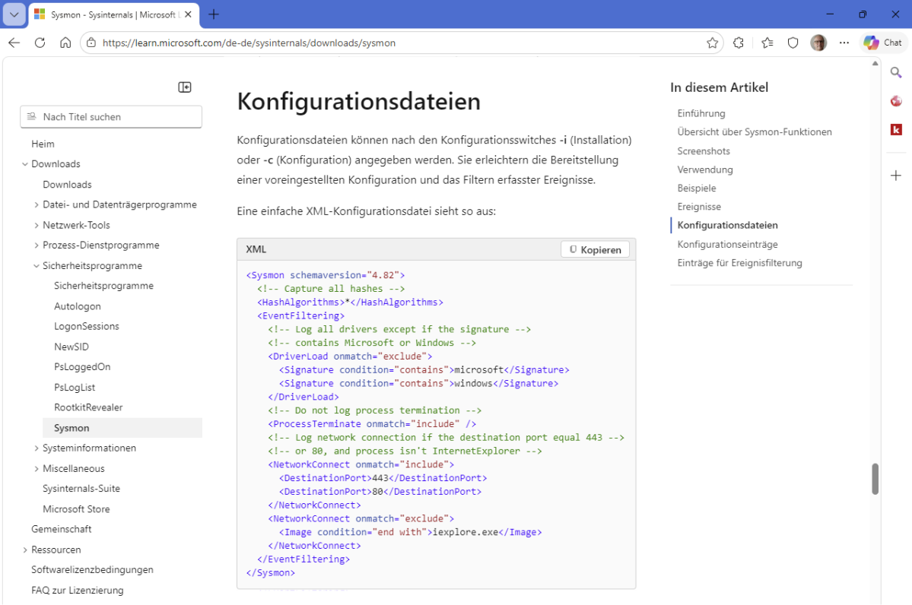This screenshot has height=605, width=912.
Task: Open Autologon page
Action: point(78,306)
